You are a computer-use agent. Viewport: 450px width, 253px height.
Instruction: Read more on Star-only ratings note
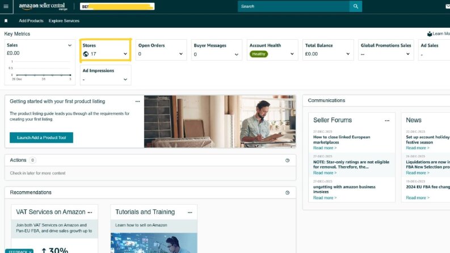point(325,173)
